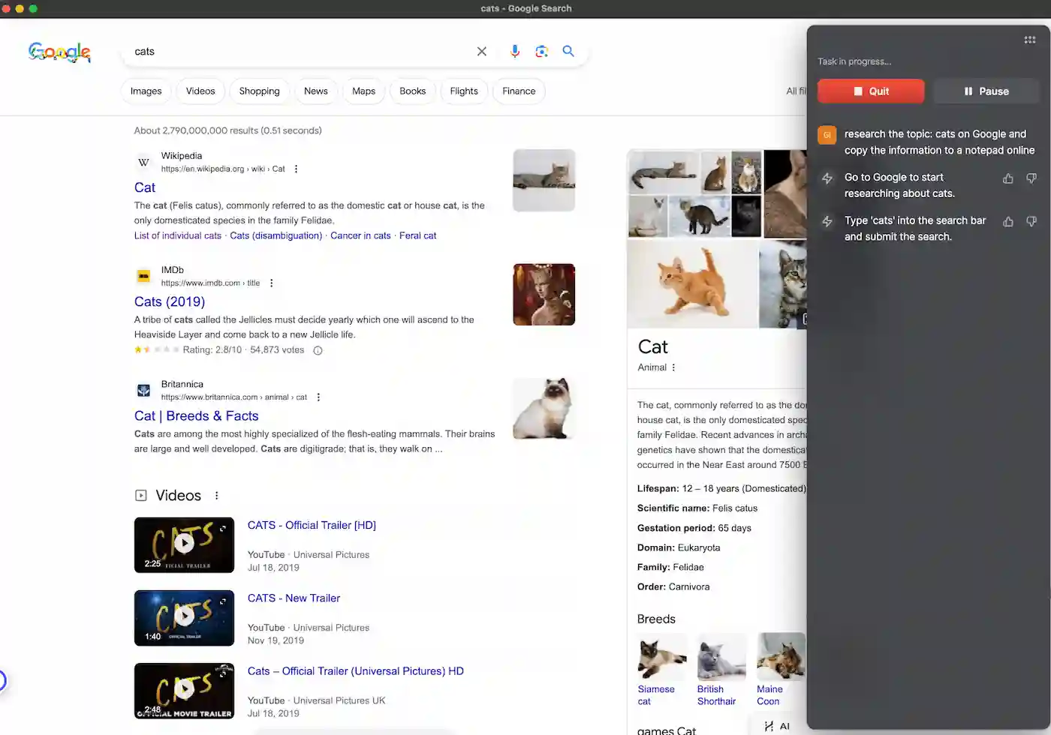This screenshot has height=735, width=1051.
Task: Quit the agent task
Action: coord(871,91)
